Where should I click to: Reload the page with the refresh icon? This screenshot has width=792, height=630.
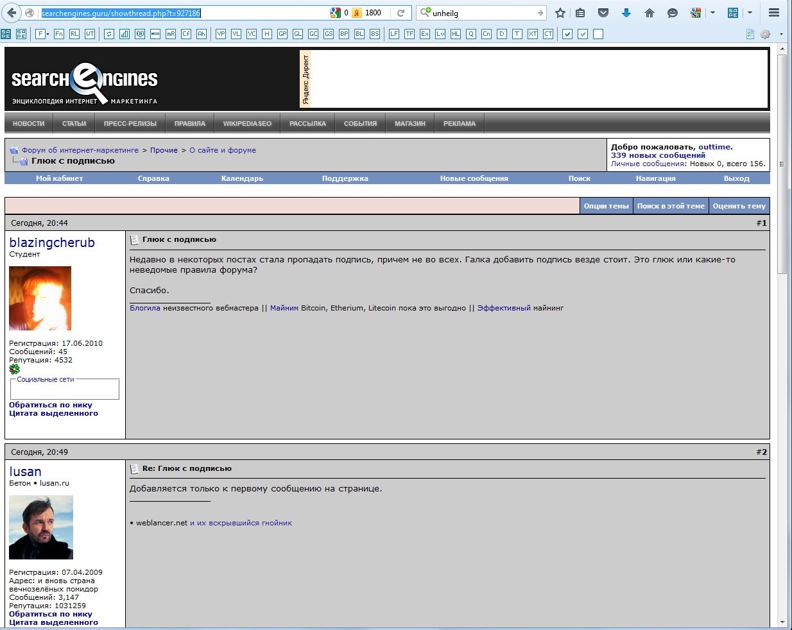[400, 13]
